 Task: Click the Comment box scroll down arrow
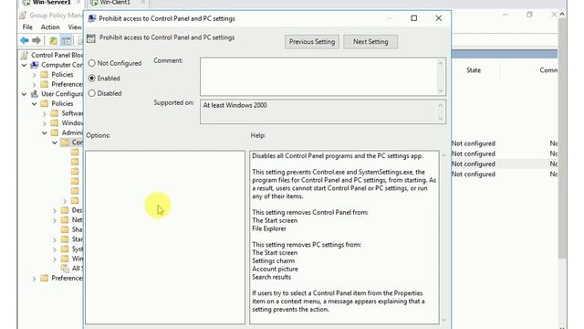point(441,90)
